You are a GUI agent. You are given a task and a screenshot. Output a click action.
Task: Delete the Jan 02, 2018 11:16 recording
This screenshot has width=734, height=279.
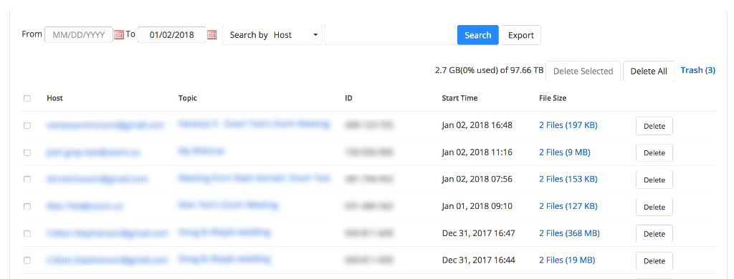pos(654,153)
